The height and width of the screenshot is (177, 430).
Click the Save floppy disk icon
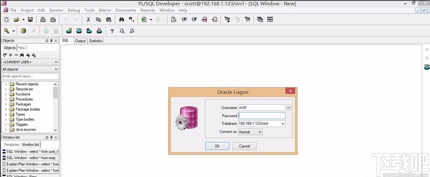pos(30,19)
